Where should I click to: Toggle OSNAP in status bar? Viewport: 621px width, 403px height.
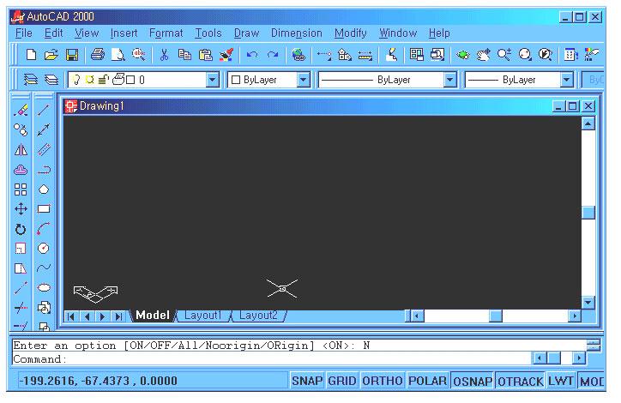[472, 381]
